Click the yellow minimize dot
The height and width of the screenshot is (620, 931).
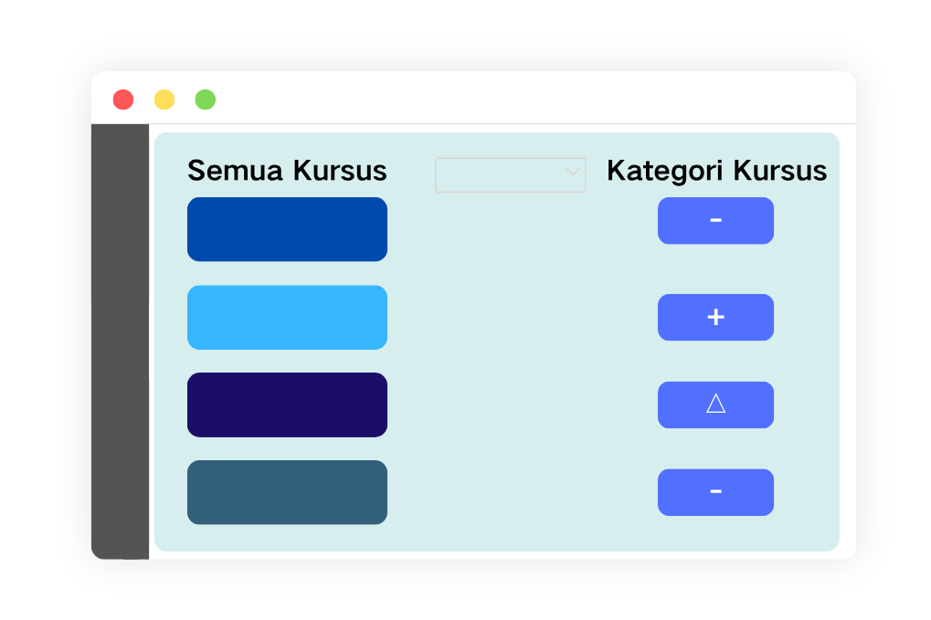[164, 100]
